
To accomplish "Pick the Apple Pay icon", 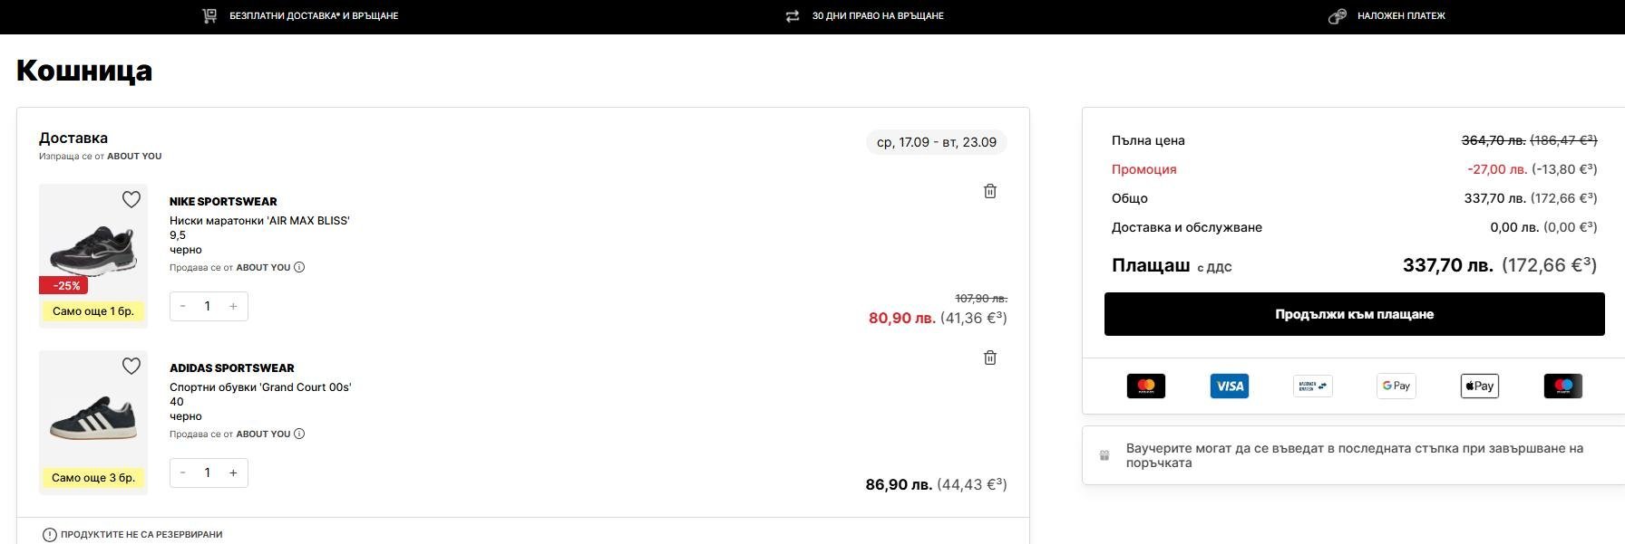I will tap(1480, 387).
